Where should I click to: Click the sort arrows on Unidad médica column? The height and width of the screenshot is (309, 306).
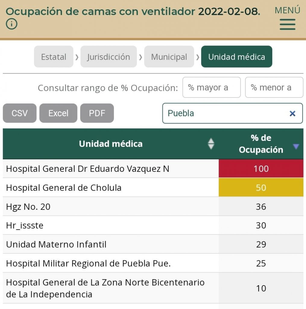211,144
